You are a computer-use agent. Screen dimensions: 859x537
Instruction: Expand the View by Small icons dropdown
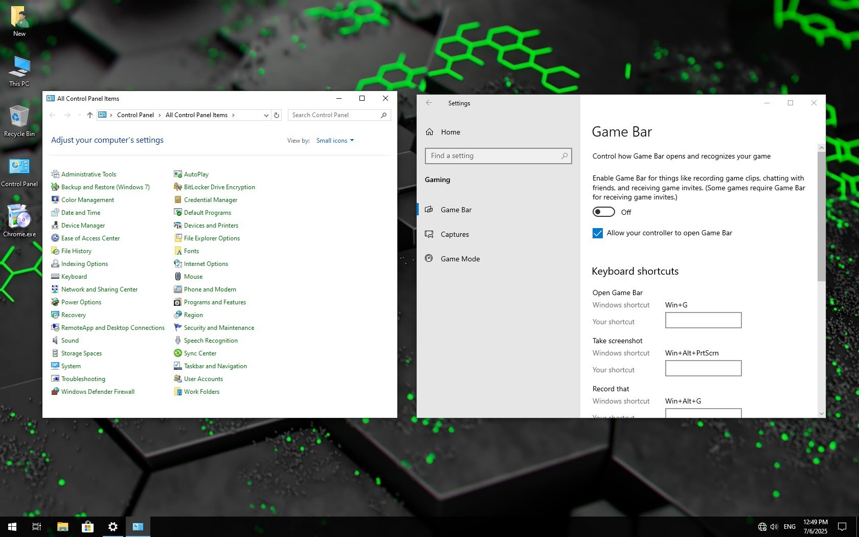(335, 141)
